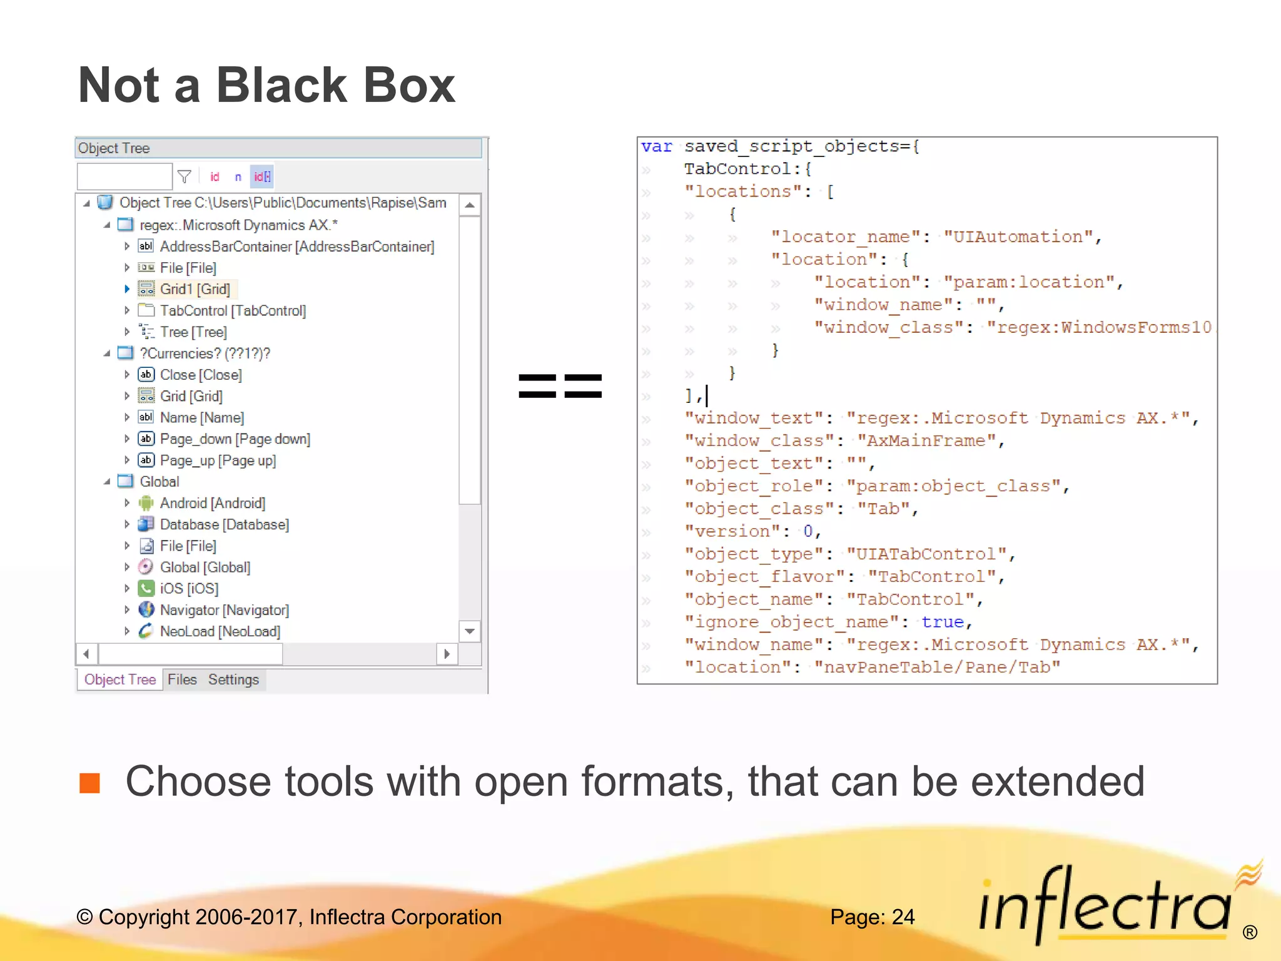The height and width of the screenshot is (961, 1281).
Task: Click the green Android robot icon
Action: 146,502
